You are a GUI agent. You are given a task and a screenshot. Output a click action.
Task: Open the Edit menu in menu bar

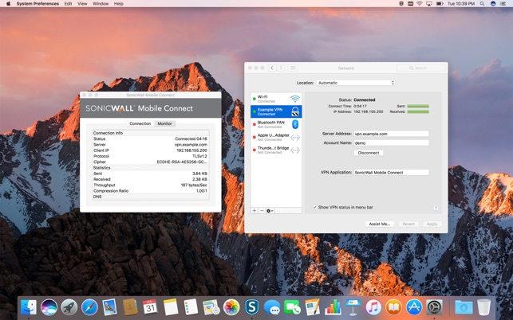68,4
